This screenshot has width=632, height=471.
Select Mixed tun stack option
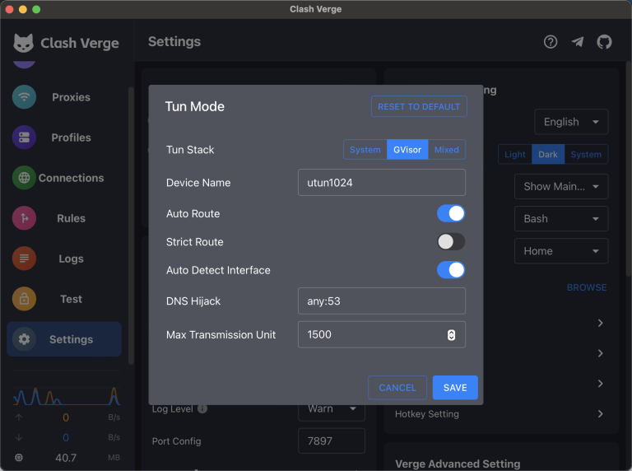447,150
